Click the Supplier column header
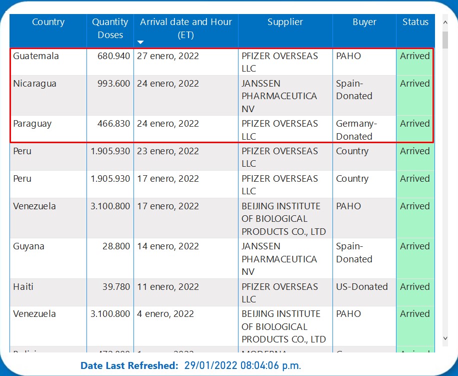Viewport: 458px width, 376px height. [285, 22]
